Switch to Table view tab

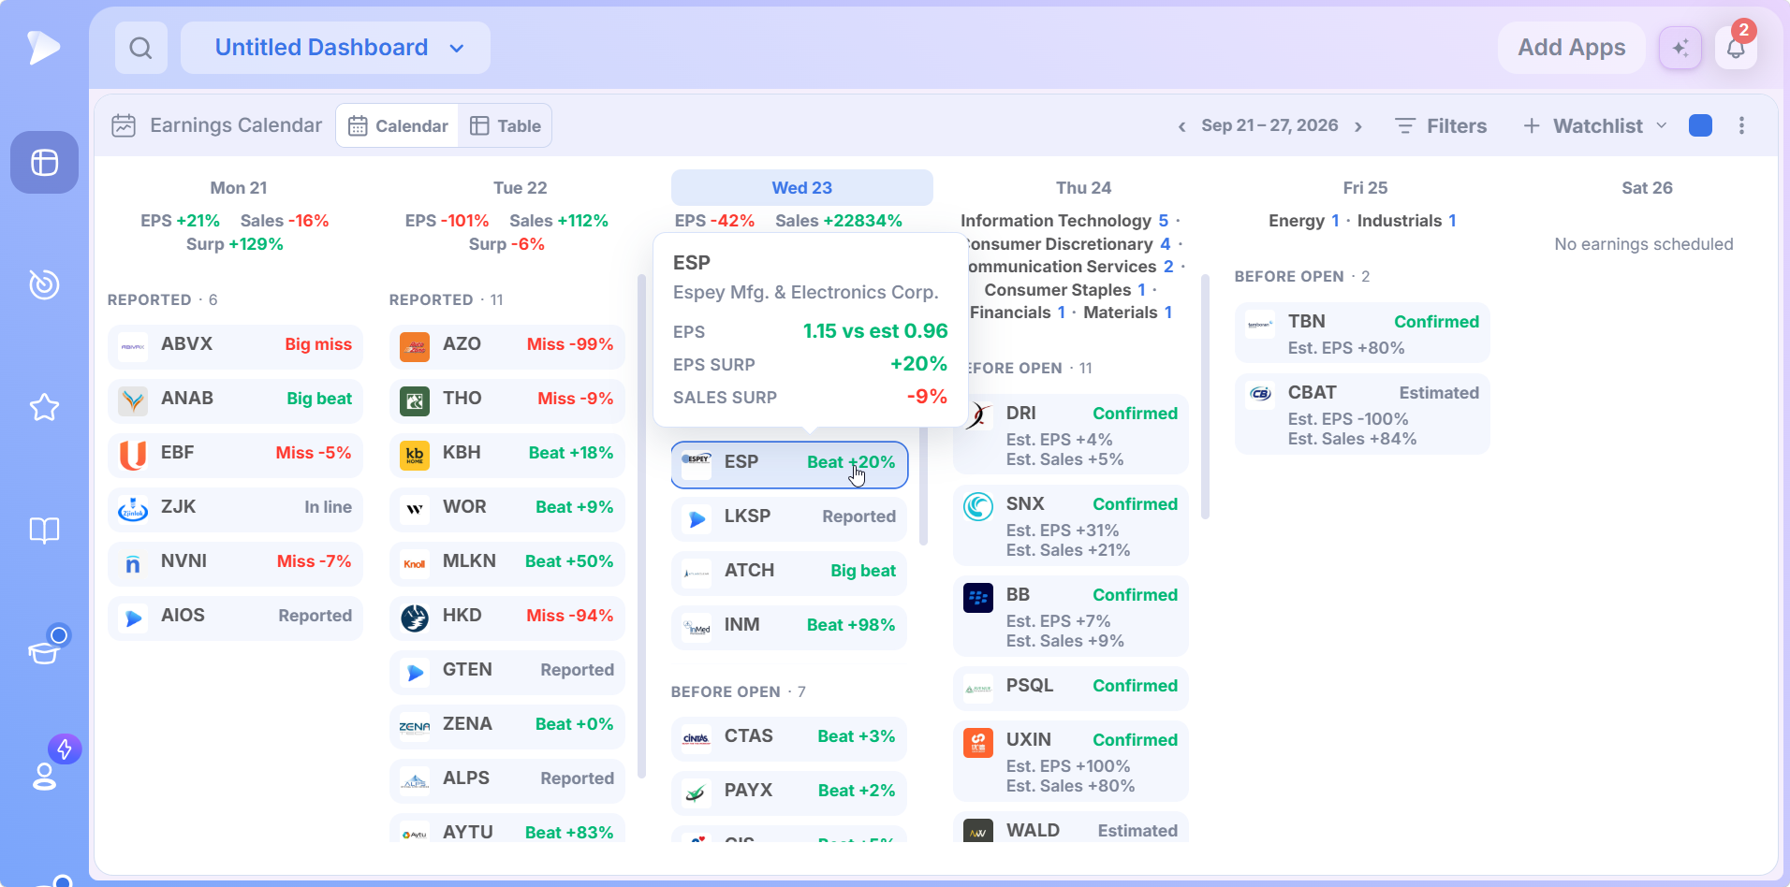point(506,125)
